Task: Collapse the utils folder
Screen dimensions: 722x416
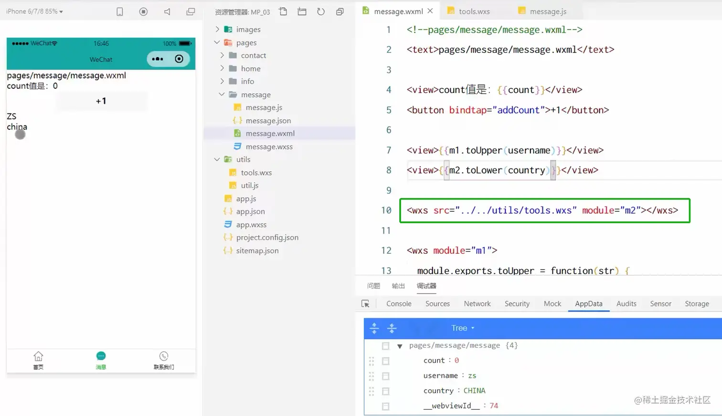Action: click(x=217, y=159)
